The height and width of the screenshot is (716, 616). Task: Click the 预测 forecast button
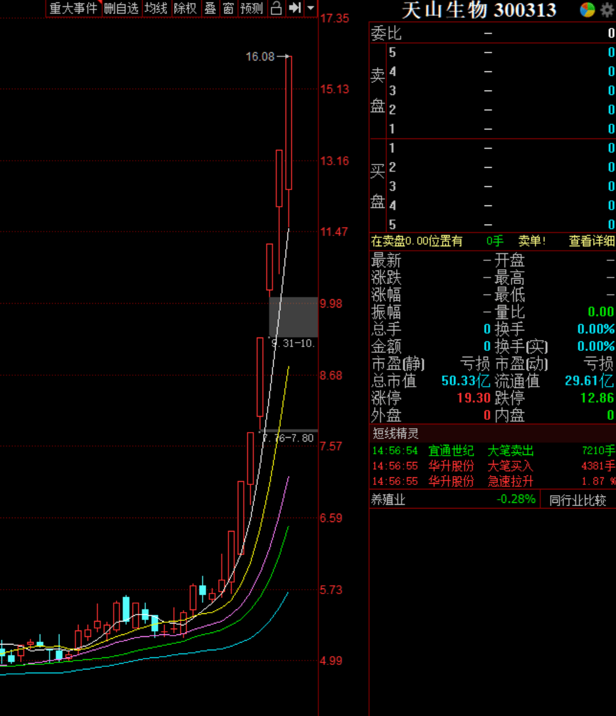(x=251, y=8)
